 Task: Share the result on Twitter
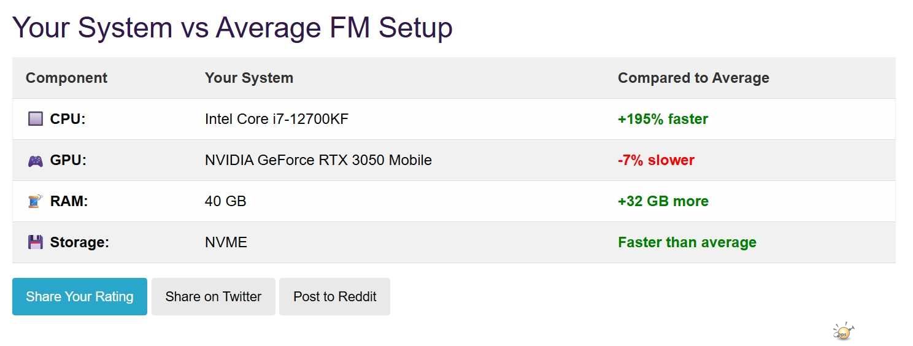pos(213,297)
